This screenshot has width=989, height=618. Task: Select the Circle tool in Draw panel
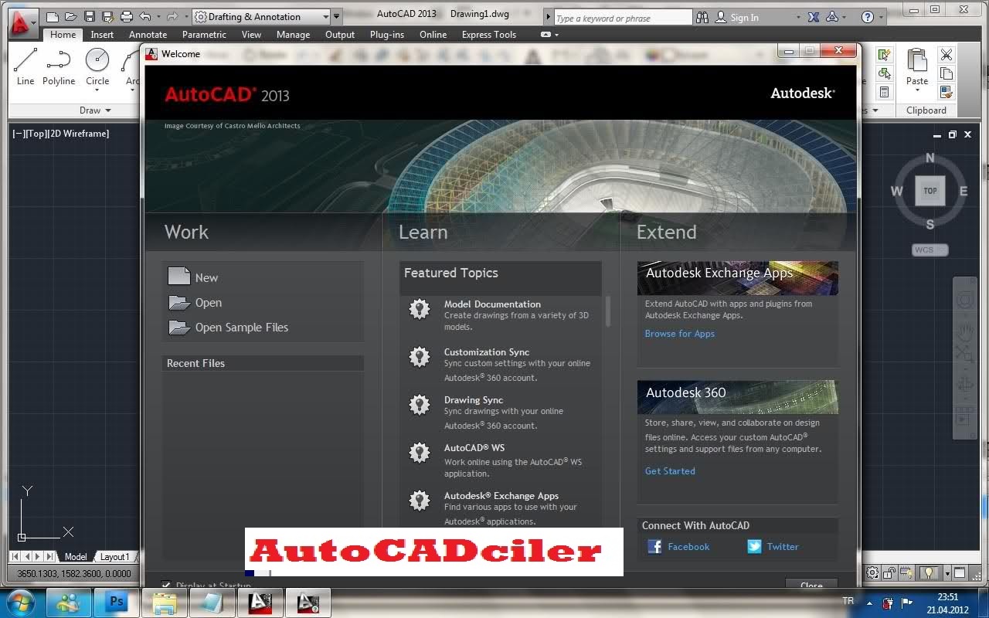click(x=97, y=66)
